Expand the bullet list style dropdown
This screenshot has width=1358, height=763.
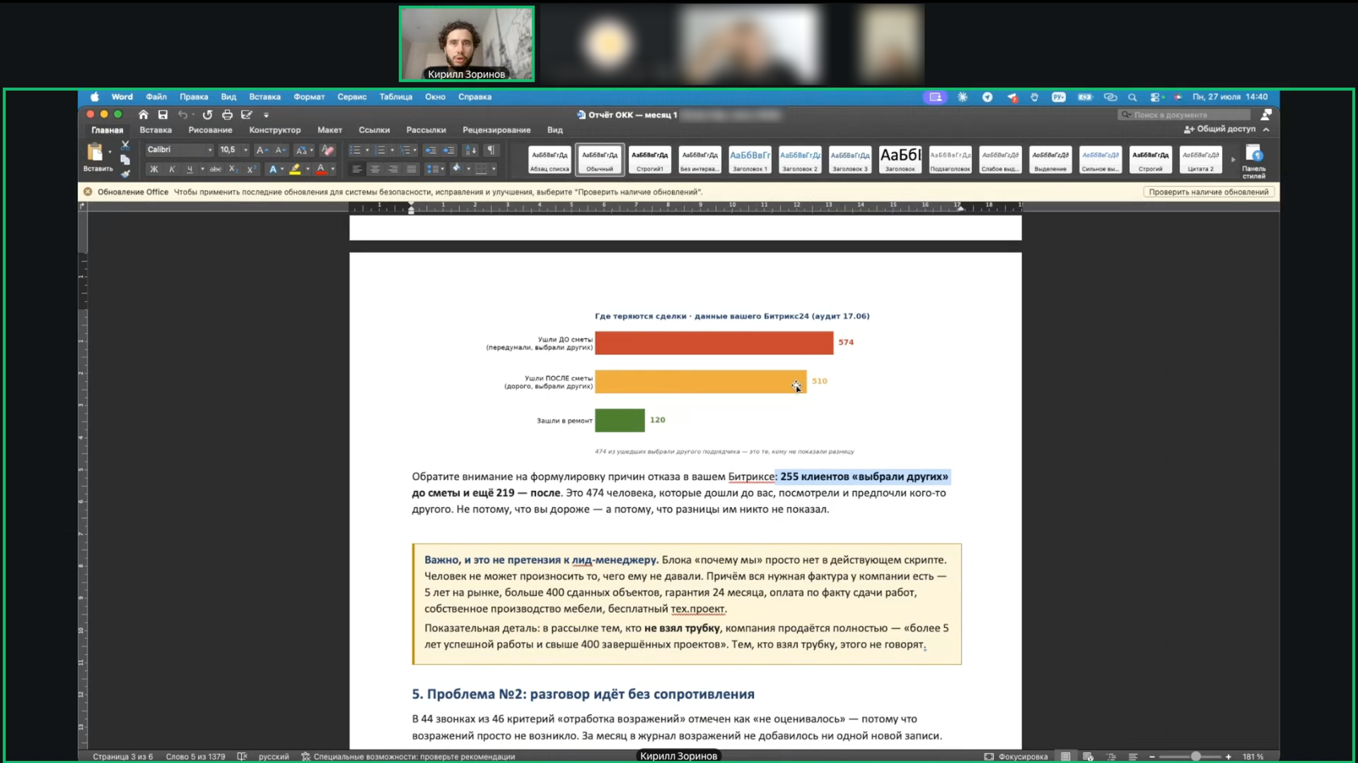pyautogui.click(x=367, y=150)
